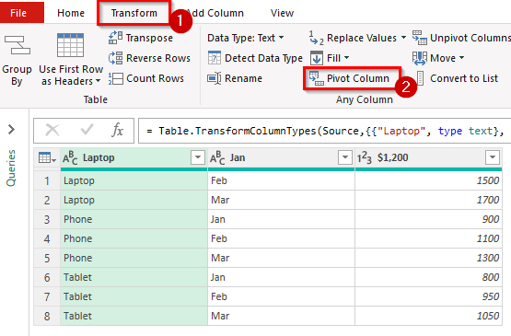
Task: Open the table menu icon in grid corner
Action: click(x=47, y=158)
